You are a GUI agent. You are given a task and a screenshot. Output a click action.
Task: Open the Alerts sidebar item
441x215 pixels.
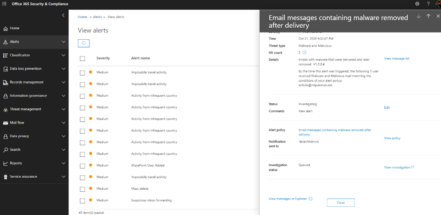pos(34,42)
